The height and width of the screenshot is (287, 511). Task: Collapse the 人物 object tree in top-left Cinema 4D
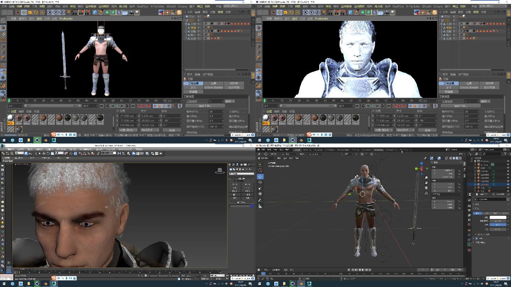click(186, 24)
